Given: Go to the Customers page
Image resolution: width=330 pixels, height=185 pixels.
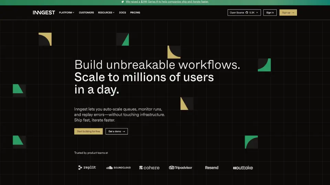Looking at the screenshot, I should click(x=86, y=13).
